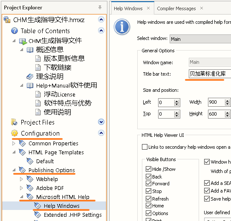Toggle Links to secondary help windows checkbox
This screenshot has width=231, height=221.
coord(144,147)
